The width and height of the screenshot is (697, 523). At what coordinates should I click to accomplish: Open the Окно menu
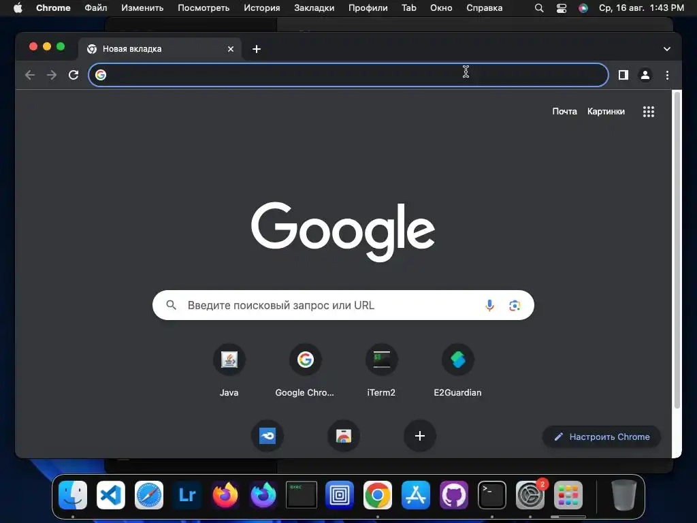pos(441,8)
